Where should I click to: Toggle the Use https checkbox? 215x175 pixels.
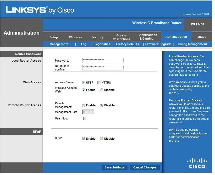[85, 118]
